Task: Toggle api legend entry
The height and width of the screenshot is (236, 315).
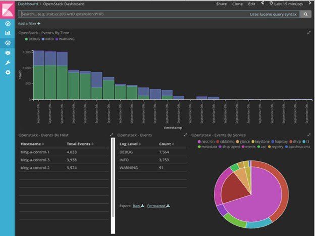Action: point(262,147)
